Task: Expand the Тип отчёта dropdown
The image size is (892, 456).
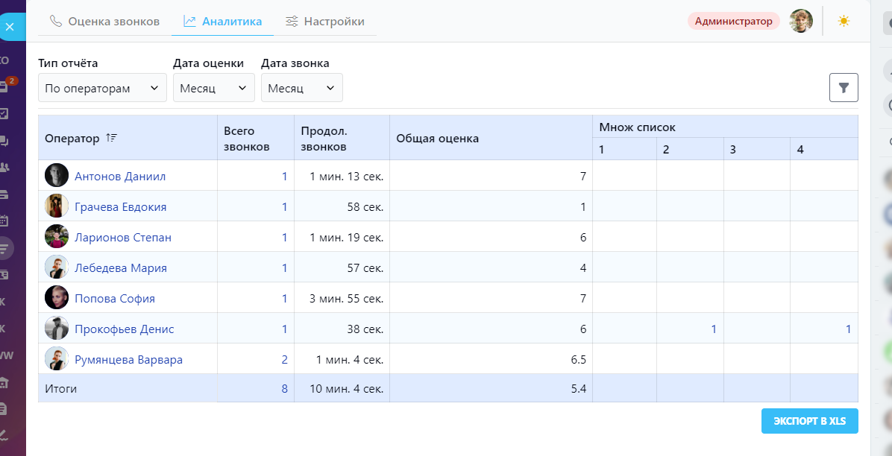Action: [x=102, y=88]
